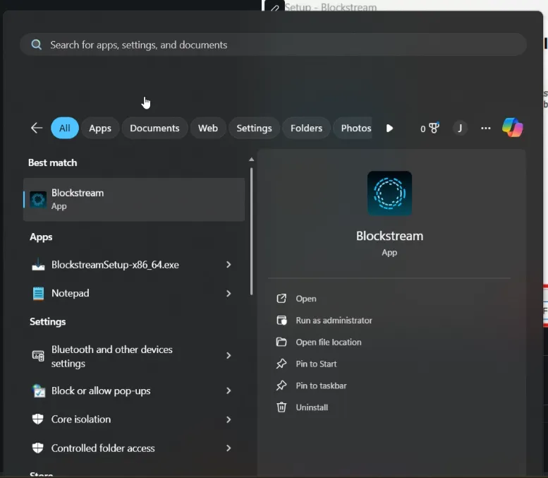
Task: Pin Blockstream to taskbar
Action: pyautogui.click(x=321, y=386)
